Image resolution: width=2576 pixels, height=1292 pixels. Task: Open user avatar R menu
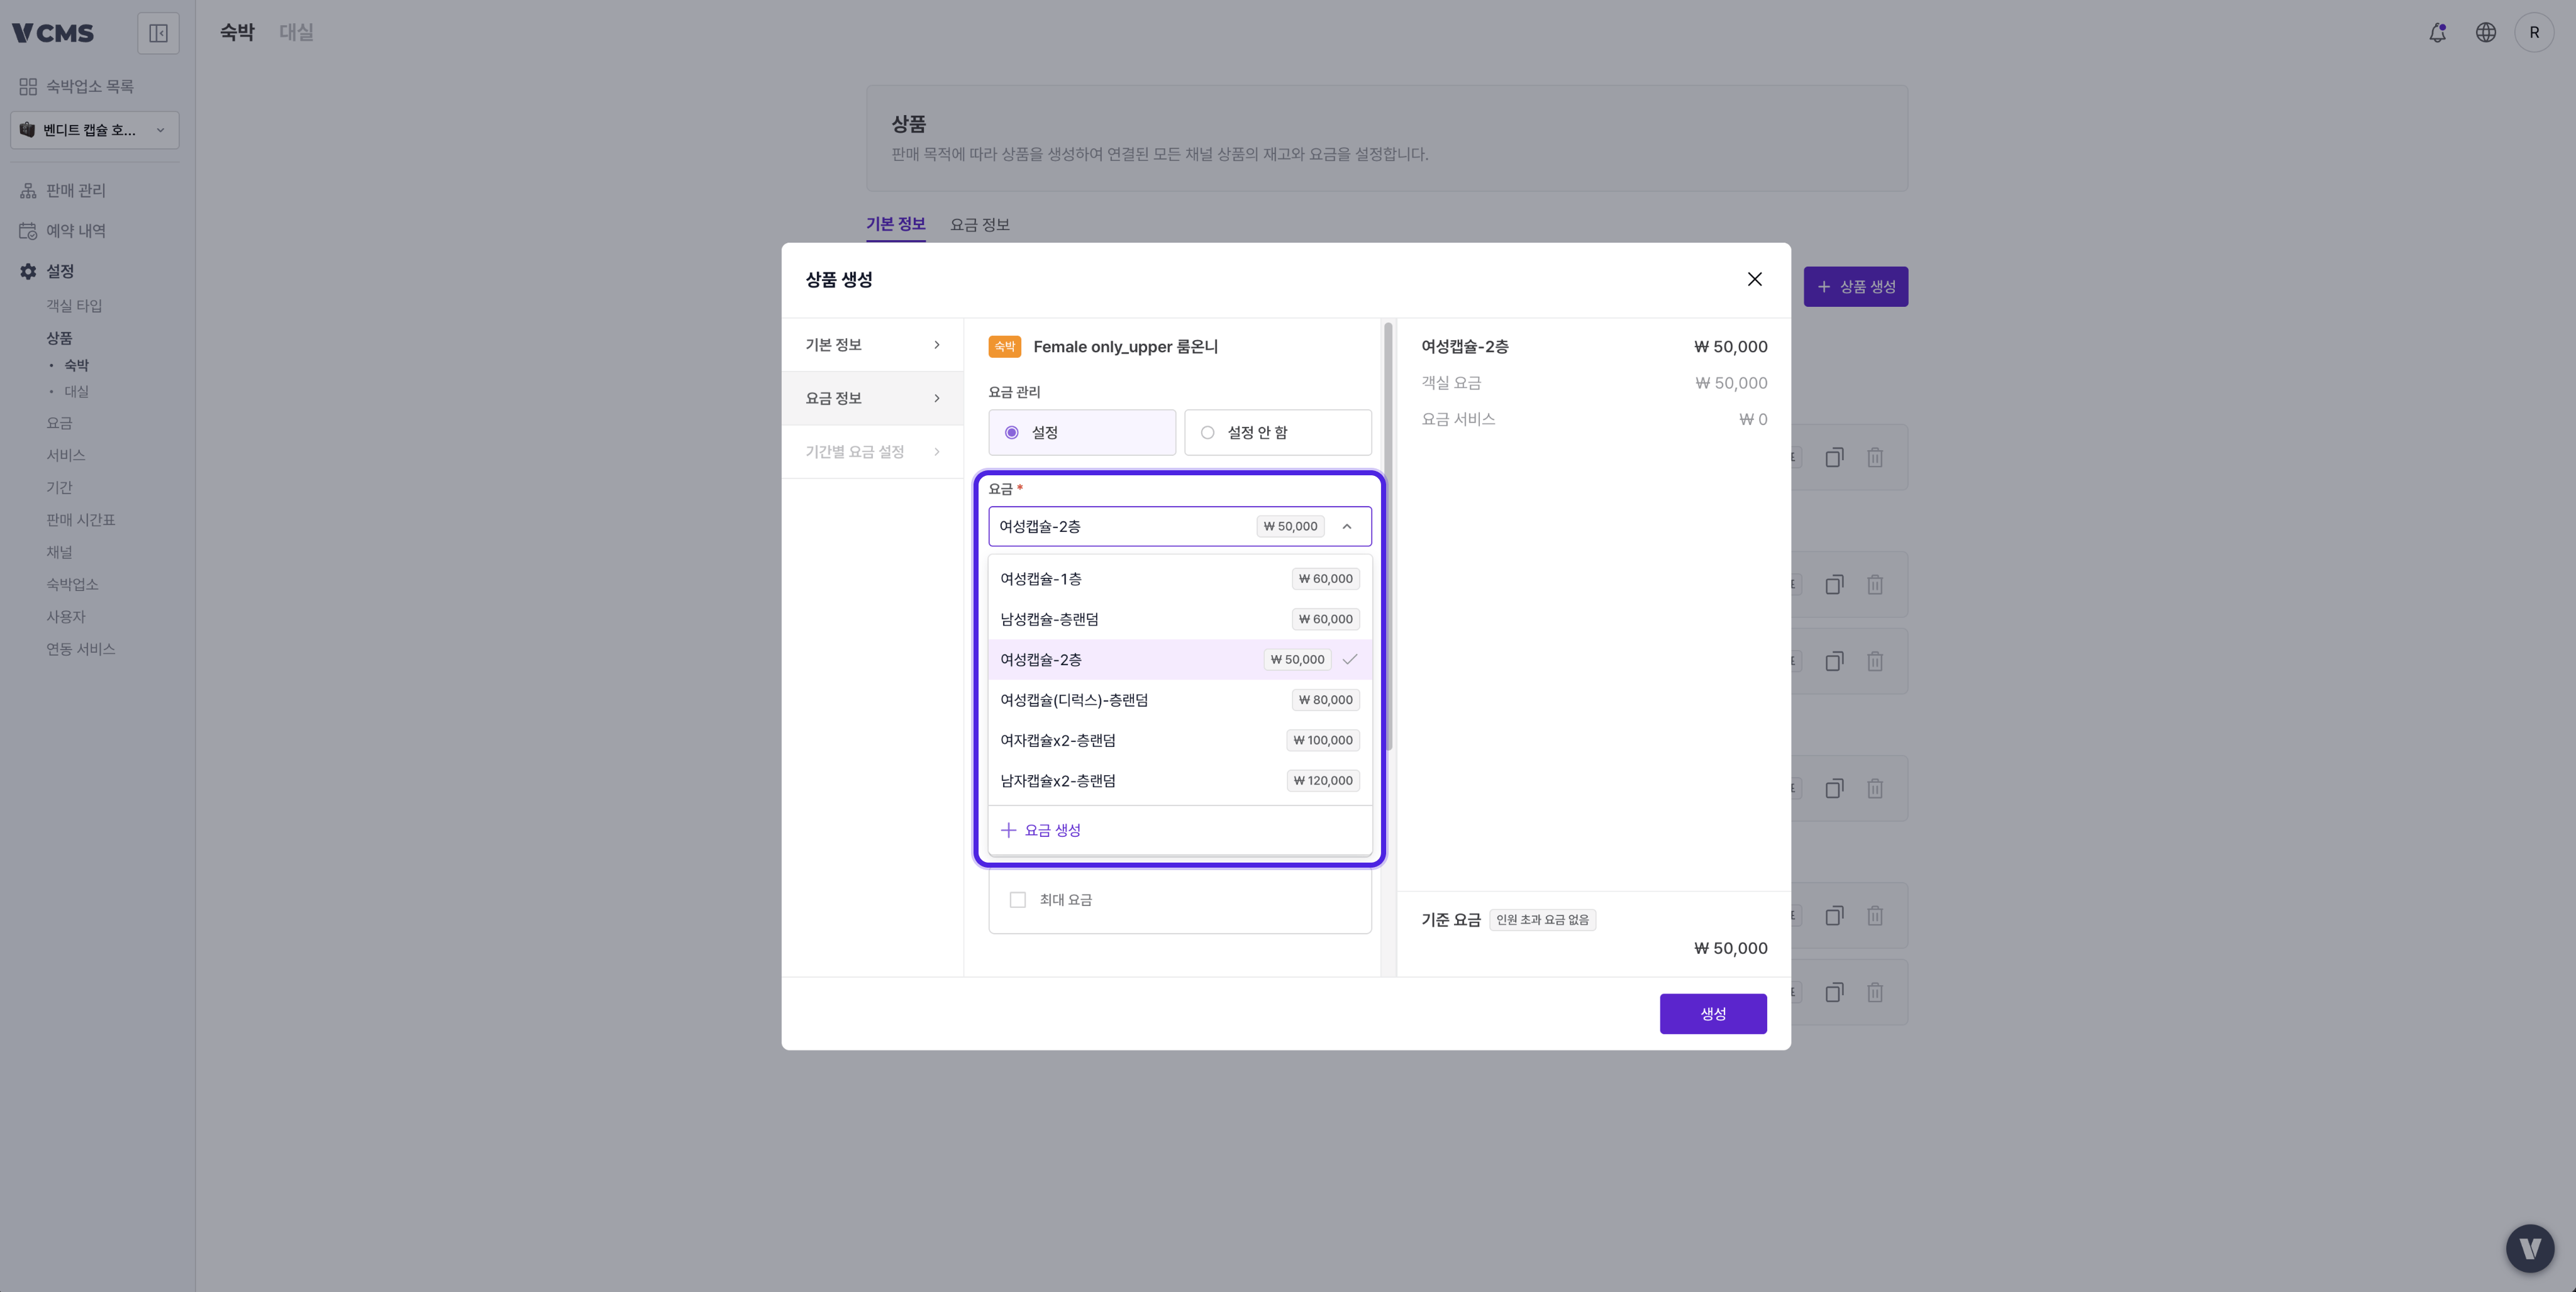[x=2533, y=33]
